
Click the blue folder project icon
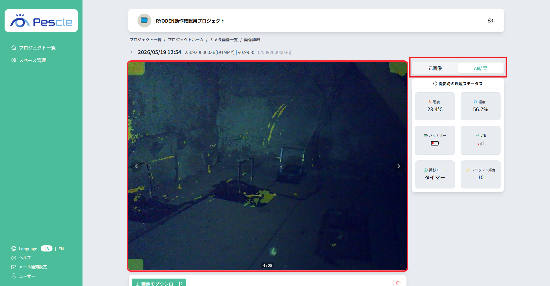[144, 21]
